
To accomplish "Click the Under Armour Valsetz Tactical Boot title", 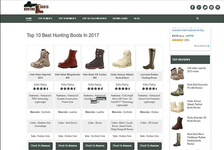I will pos(122,76).
